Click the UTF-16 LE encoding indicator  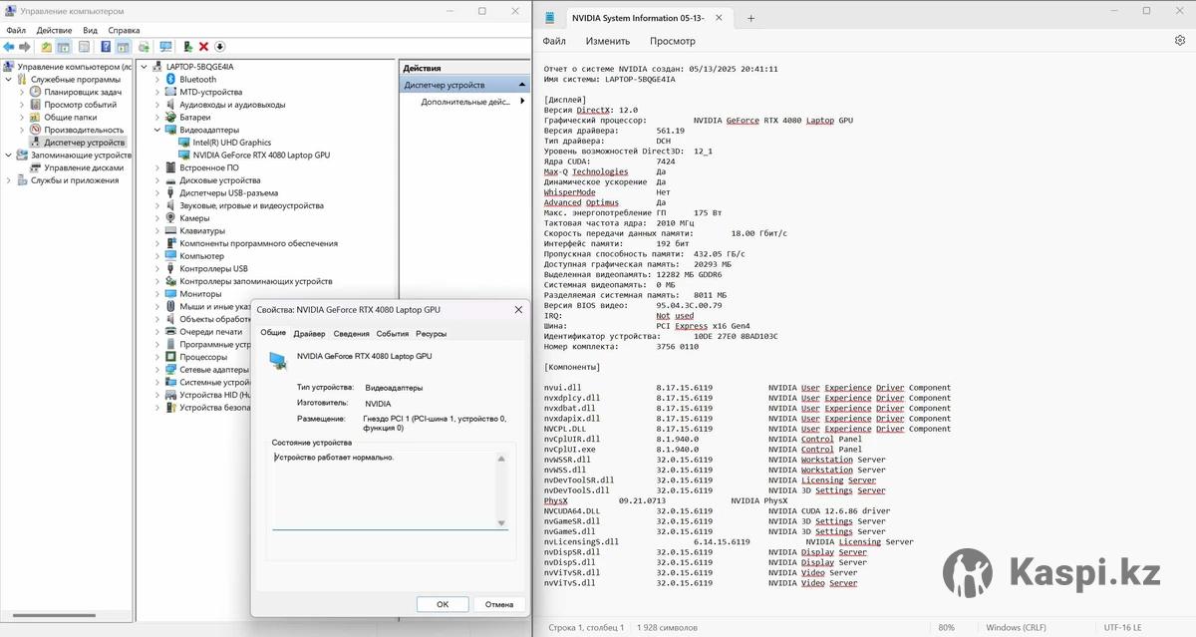click(x=1122, y=627)
